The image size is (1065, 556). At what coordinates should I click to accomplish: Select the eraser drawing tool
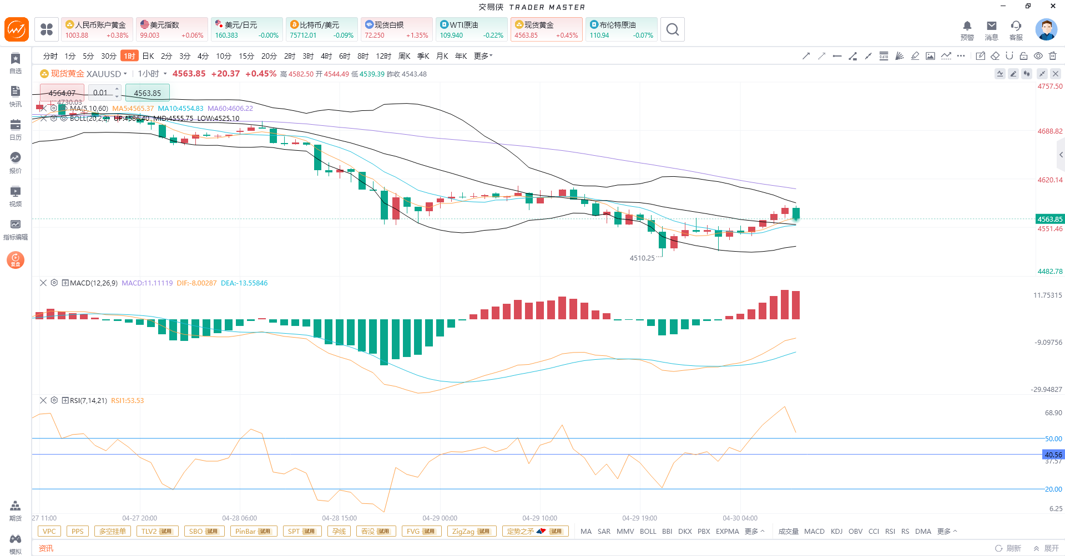[x=995, y=56]
